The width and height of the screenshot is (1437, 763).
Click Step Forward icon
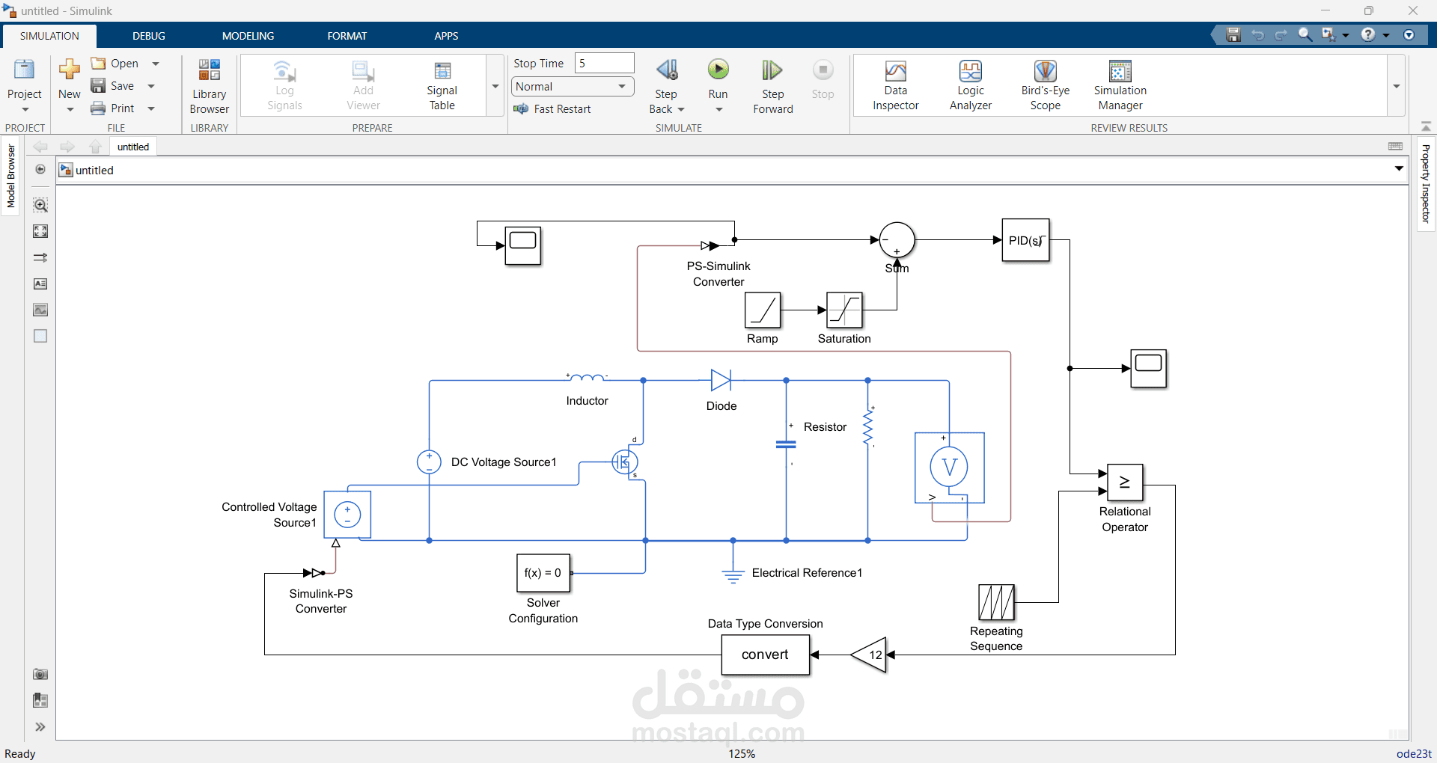(772, 70)
